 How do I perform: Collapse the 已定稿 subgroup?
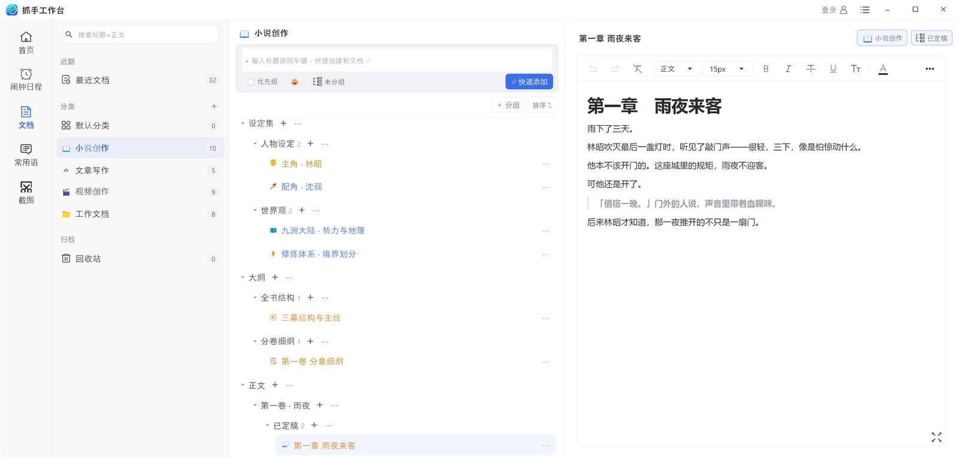[267, 426]
